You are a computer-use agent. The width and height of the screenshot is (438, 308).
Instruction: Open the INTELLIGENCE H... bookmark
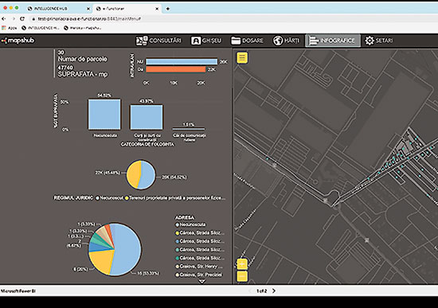pos(41,28)
